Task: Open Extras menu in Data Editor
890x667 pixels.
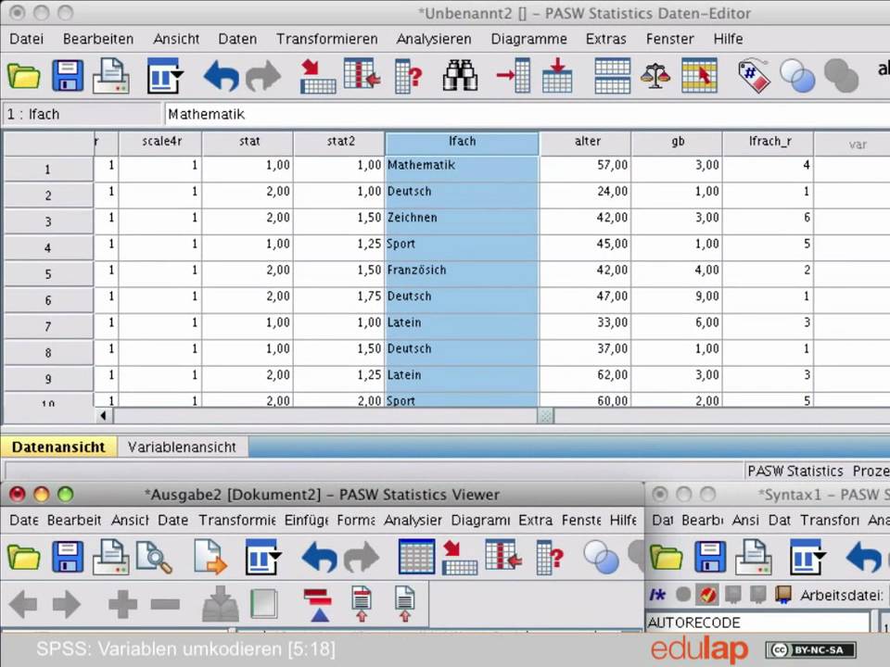Action: [605, 39]
